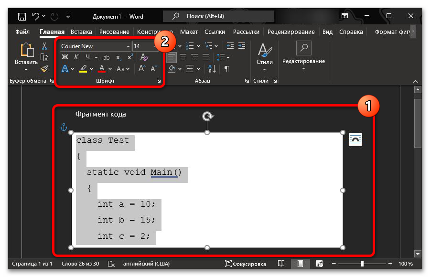This screenshot has width=430, height=277.
Task: Click the Sort А-Я icon
Action: (x=212, y=69)
